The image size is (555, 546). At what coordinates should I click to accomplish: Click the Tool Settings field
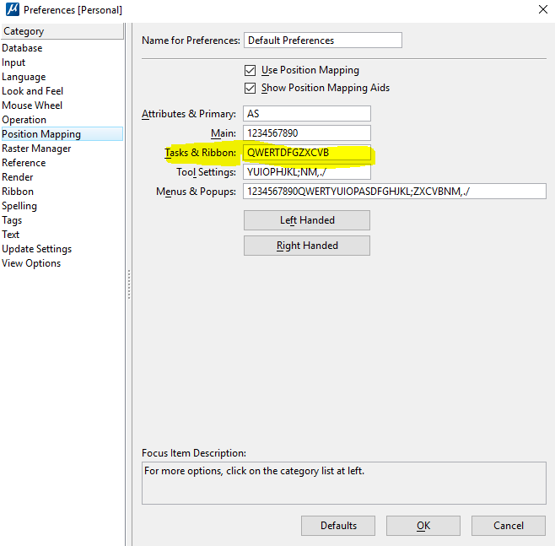coord(307,172)
